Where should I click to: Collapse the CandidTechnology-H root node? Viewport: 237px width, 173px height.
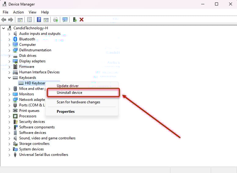pyautogui.click(x=4, y=28)
